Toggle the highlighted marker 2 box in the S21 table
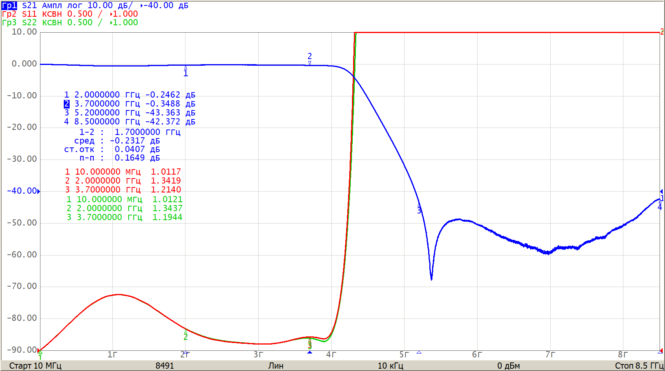The image size is (665, 371). (66, 104)
